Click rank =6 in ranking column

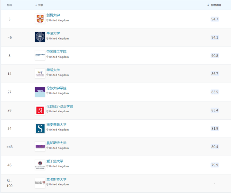coord(10,37)
